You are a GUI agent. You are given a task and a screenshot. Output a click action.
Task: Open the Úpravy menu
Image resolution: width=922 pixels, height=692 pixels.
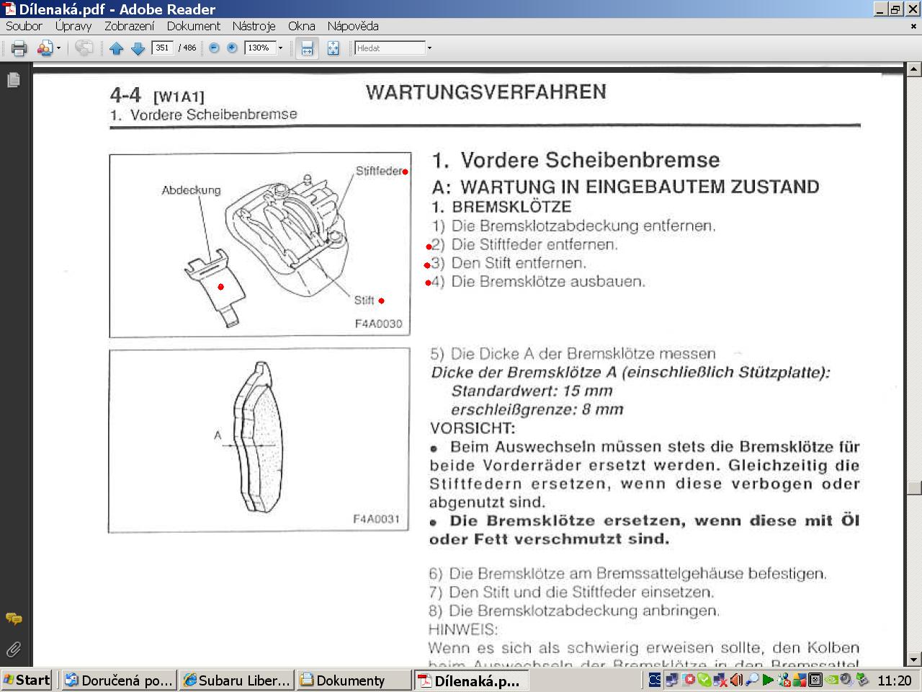tap(73, 26)
